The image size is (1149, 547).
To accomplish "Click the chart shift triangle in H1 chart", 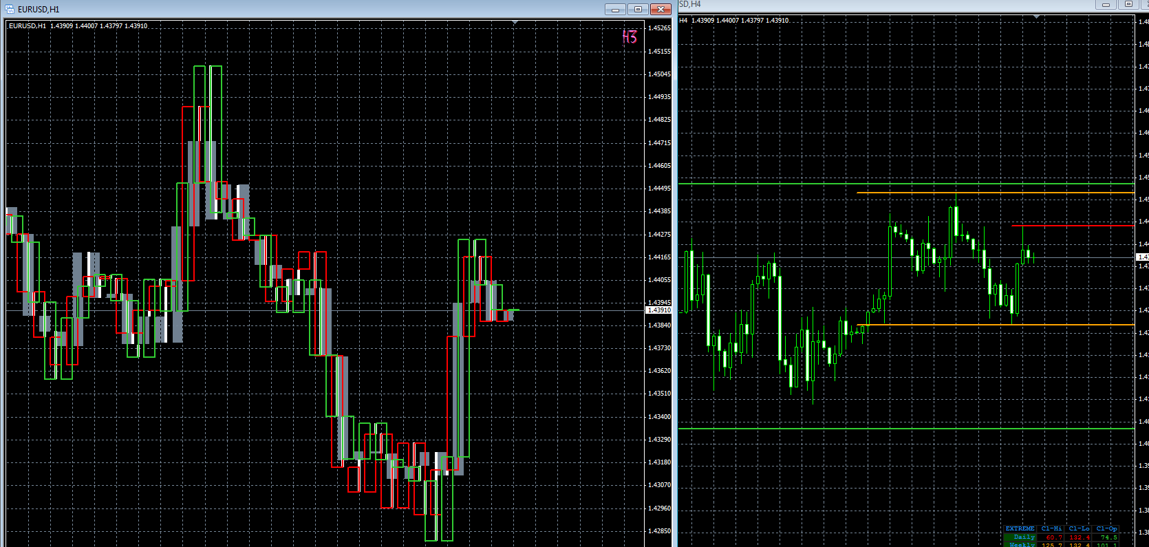I will pyautogui.click(x=515, y=23).
